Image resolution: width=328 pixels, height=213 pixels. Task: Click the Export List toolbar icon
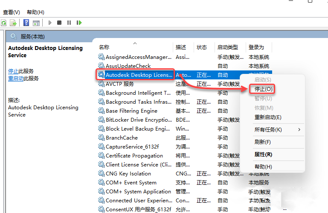pyautogui.click(x=13, y=23)
